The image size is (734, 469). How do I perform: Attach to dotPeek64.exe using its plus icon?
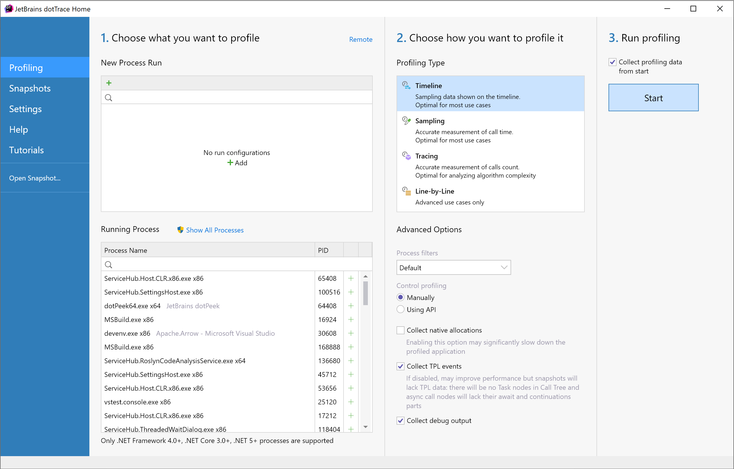351,306
